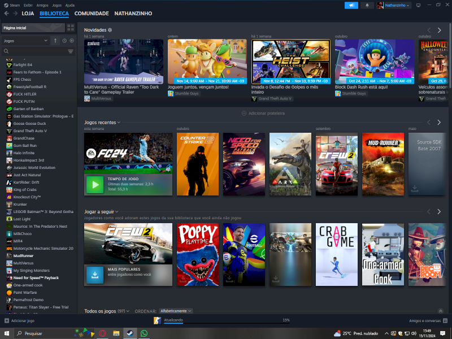Toggle the sort order arrow in the sidebar
Image resolution: width=452 pixels, height=339 pixels.
point(55,41)
